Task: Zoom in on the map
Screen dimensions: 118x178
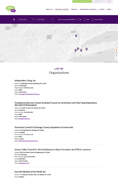Action: [116, 56]
